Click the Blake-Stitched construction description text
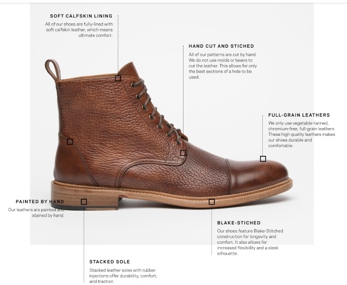This screenshot has width=347, height=285. 250,242
